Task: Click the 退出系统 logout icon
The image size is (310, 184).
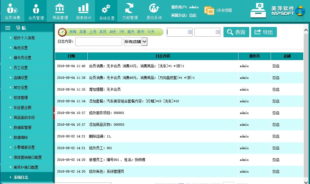Action: (154, 9)
